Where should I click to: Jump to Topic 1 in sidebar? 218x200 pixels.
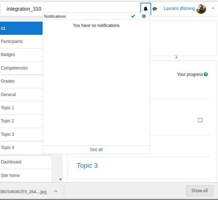(21, 108)
